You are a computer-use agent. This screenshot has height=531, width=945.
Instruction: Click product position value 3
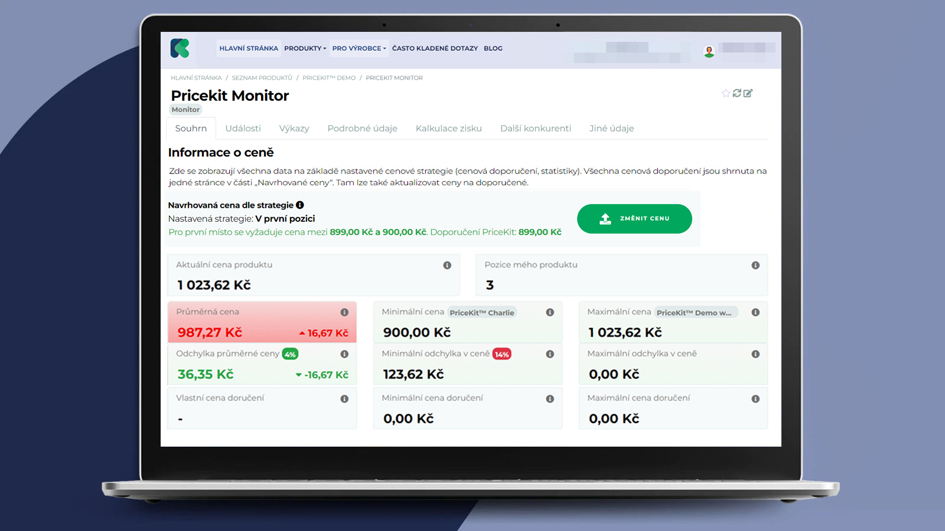[490, 286]
